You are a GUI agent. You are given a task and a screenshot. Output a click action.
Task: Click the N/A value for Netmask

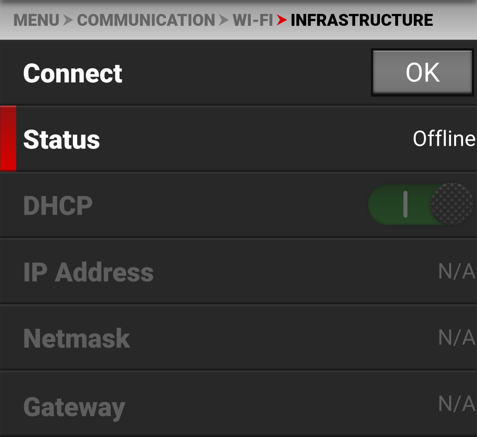click(x=456, y=338)
